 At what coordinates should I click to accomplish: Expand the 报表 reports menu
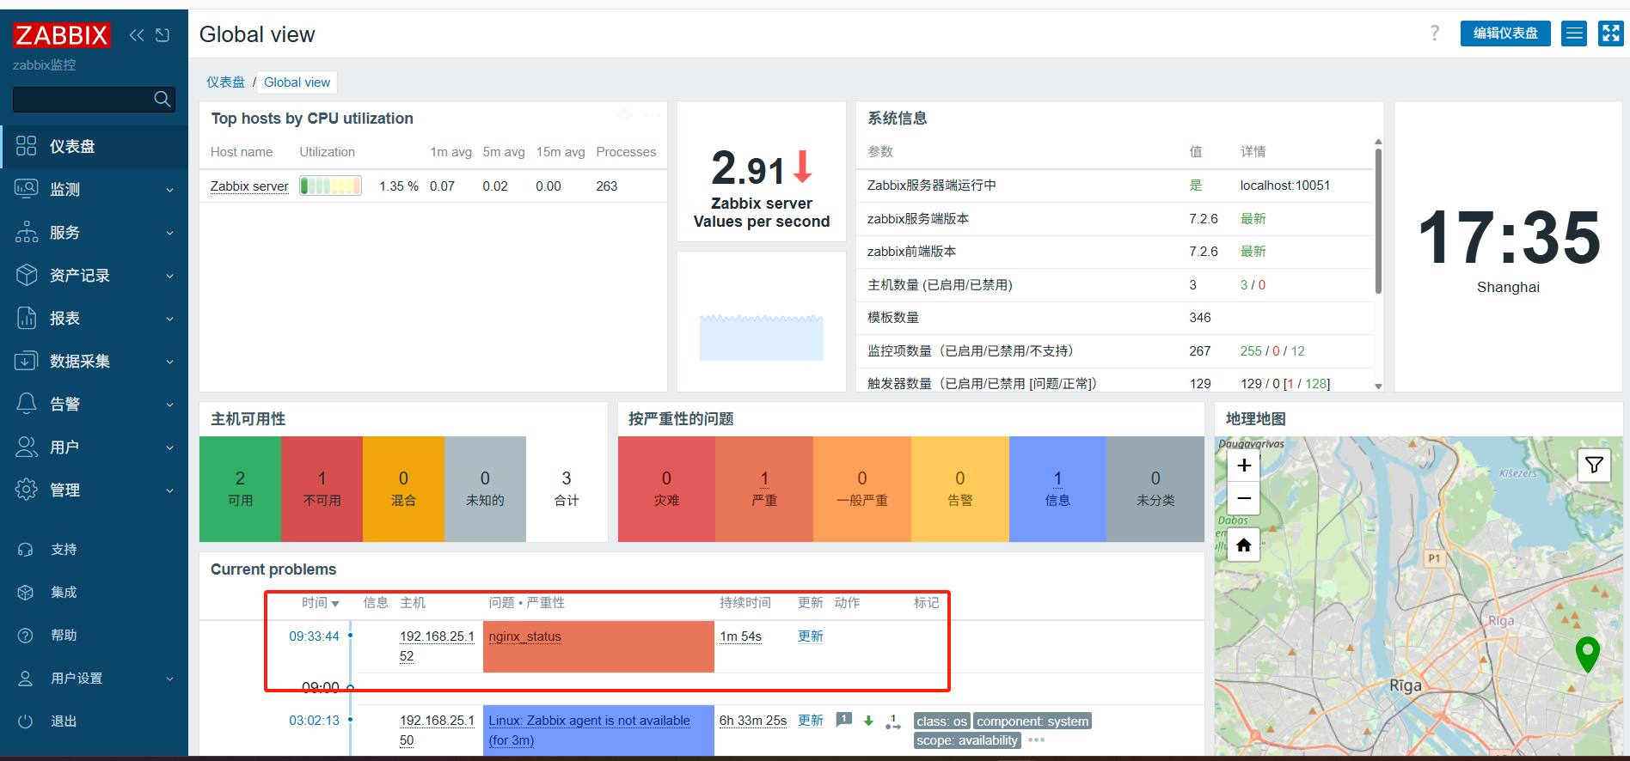pyautogui.click(x=94, y=318)
